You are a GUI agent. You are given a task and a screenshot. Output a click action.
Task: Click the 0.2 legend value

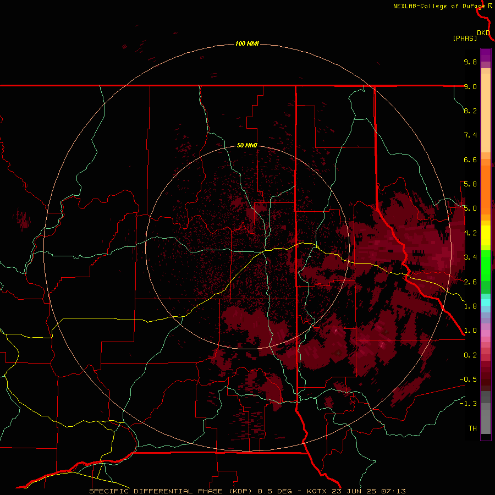tap(470, 355)
